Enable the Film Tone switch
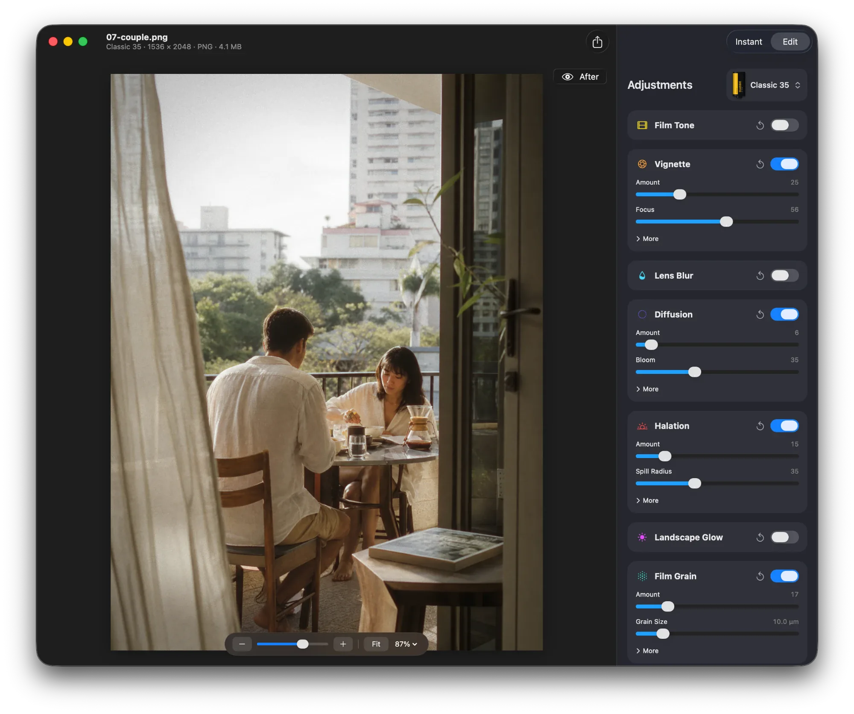The height and width of the screenshot is (714, 854). click(784, 125)
